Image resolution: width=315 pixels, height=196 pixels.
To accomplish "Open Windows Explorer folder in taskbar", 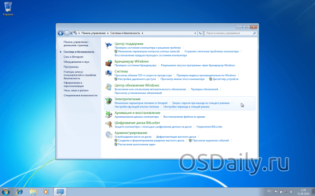I will pyautogui.click(x=33, y=192).
